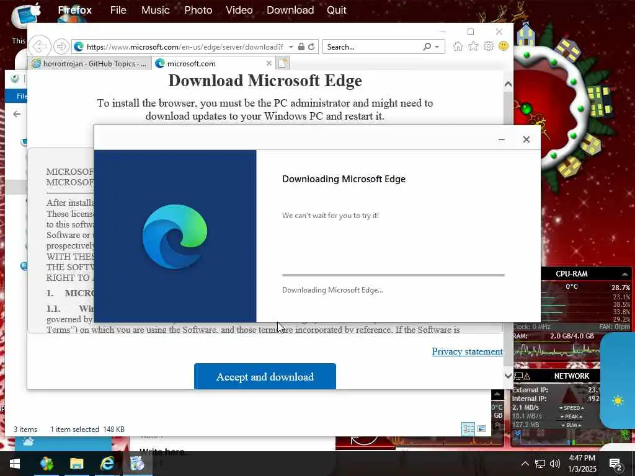Viewport: 635px width, 476px height.
Task: Open the Video menu
Action: [239, 10]
